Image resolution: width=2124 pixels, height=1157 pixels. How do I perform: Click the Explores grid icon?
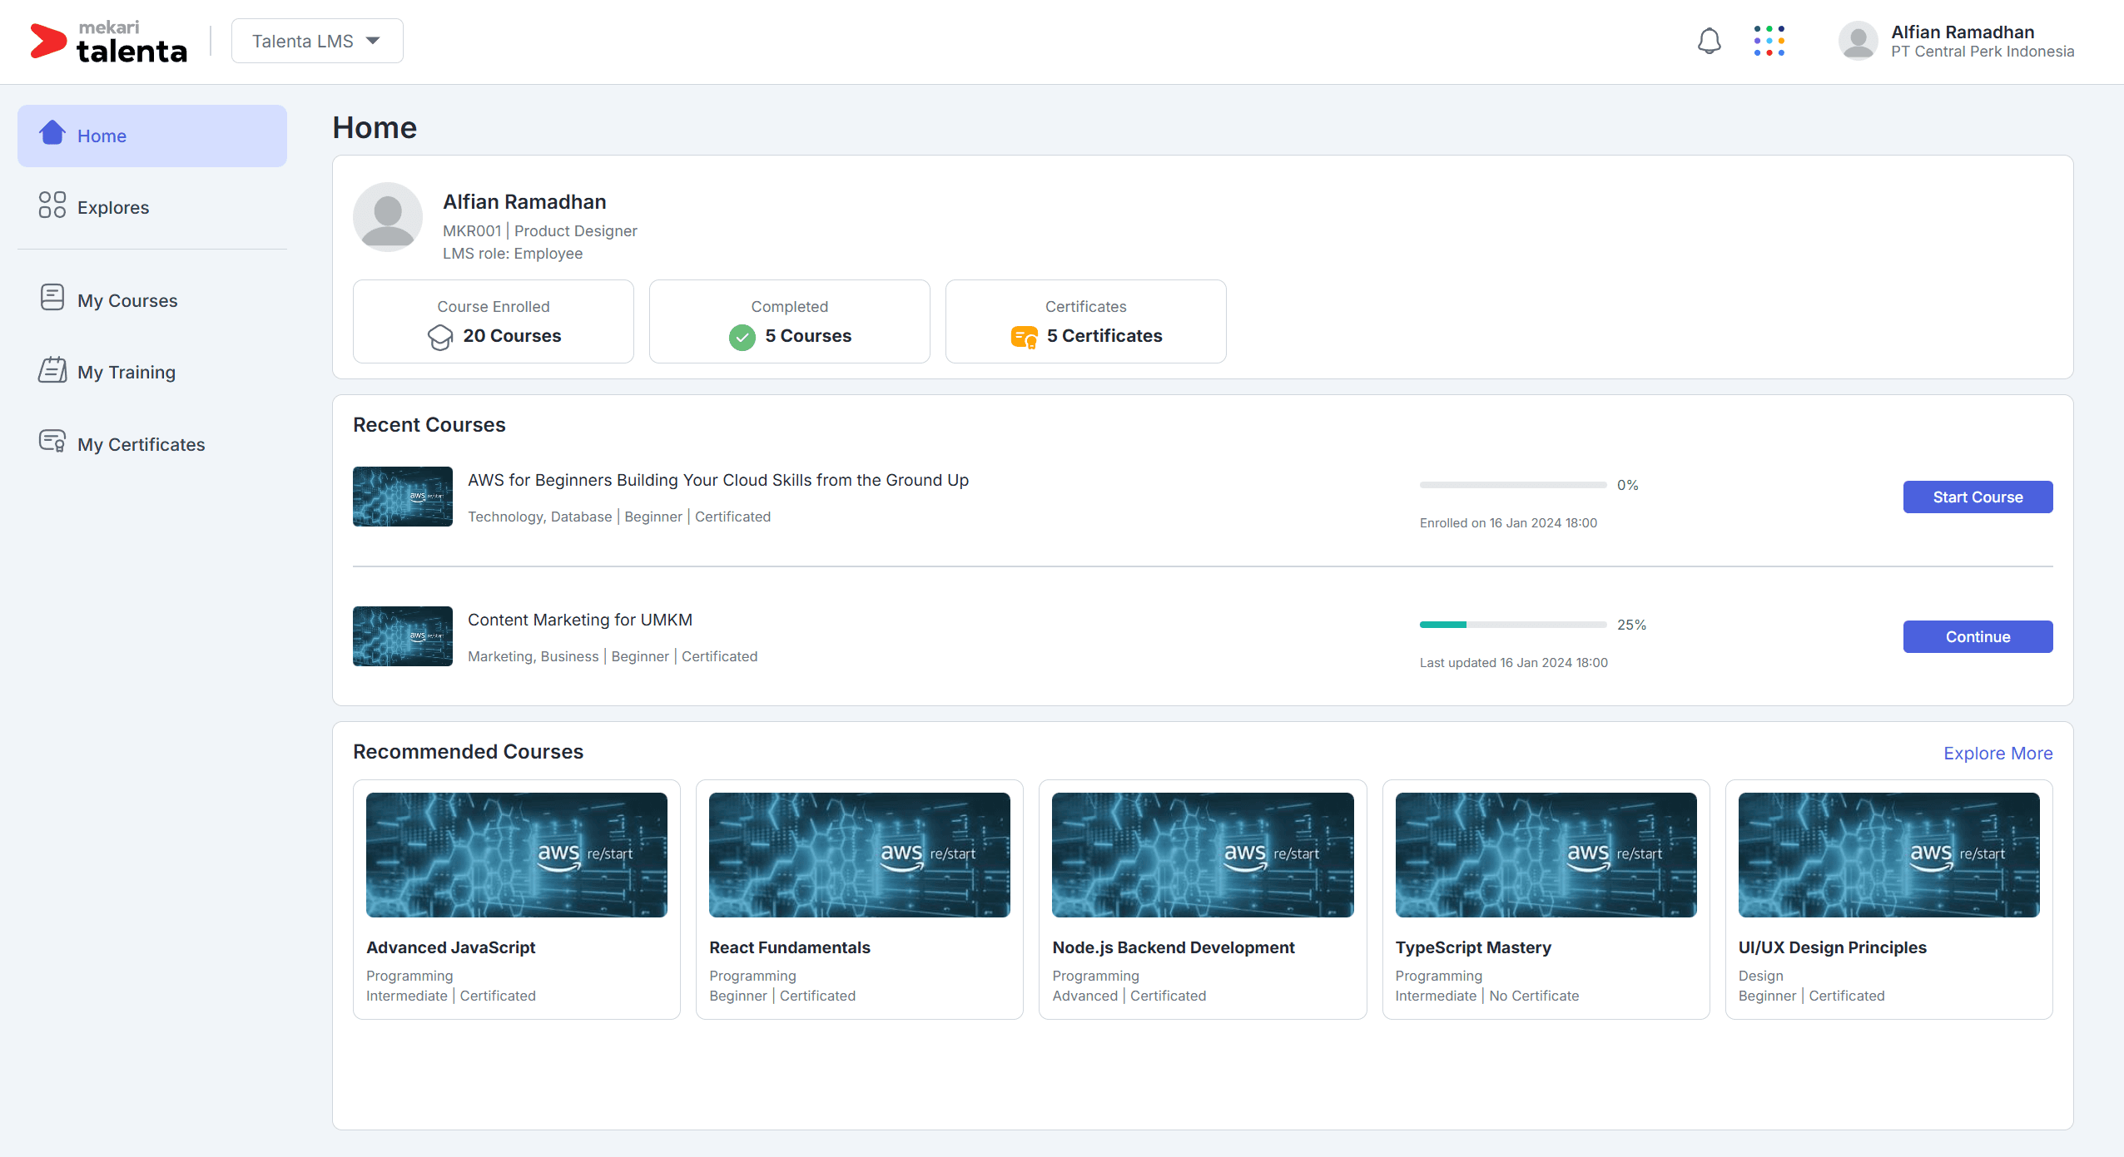coord(52,205)
